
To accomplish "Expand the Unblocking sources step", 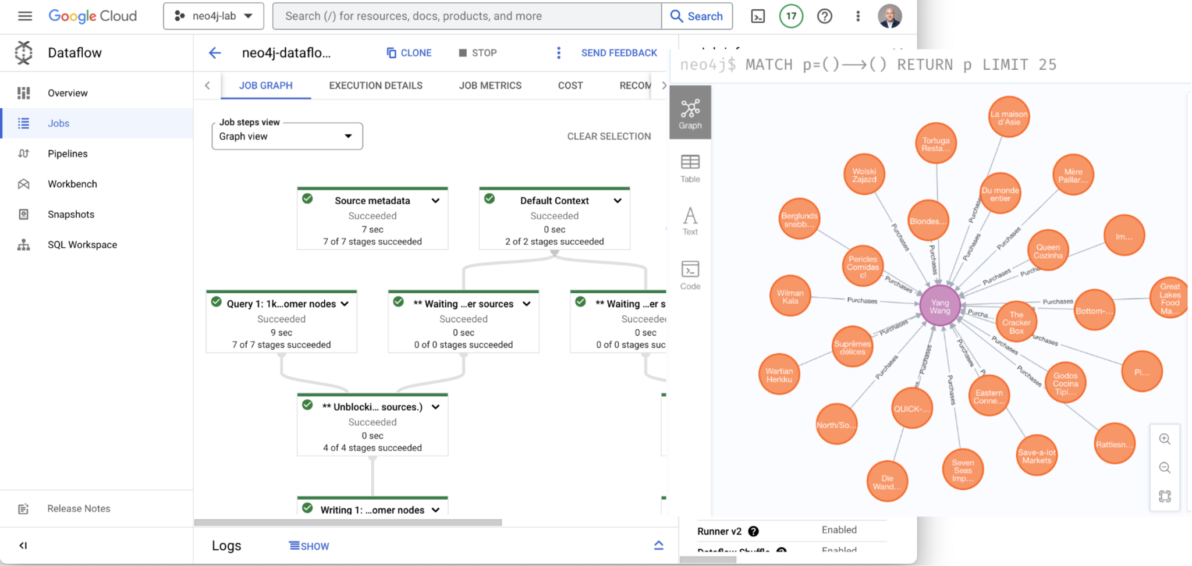I will point(435,407).
